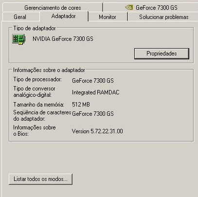Select the Version 5.72.22.31.00 BIOS text
Viewport: 198px width, 197px height.
click(97, 131)
